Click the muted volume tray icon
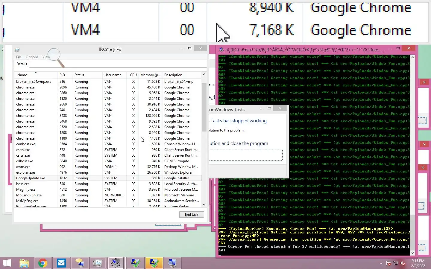Image resolution: width=431 pixels, height=269 pixels. (403, 263)
